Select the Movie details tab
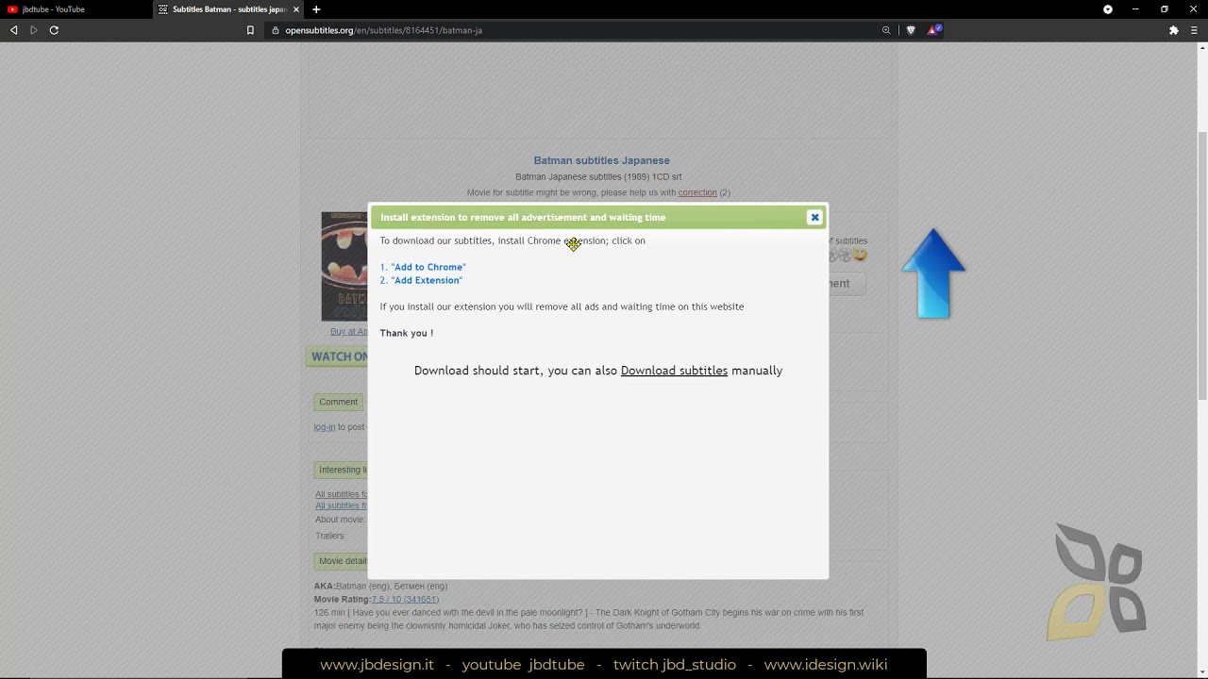The image size is (1208, 679). pos(341,561)
